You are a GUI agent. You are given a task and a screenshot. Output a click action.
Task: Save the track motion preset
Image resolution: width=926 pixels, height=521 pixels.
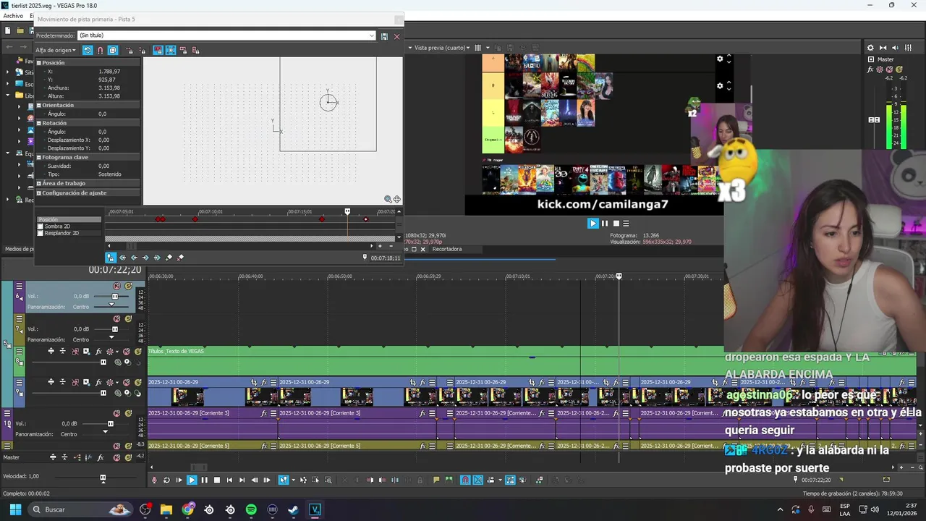384,36
